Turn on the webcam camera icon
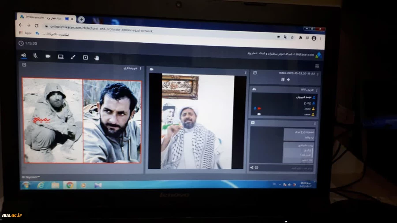The width and height of the screenshot is (397, 223). (x=48, y=56)
